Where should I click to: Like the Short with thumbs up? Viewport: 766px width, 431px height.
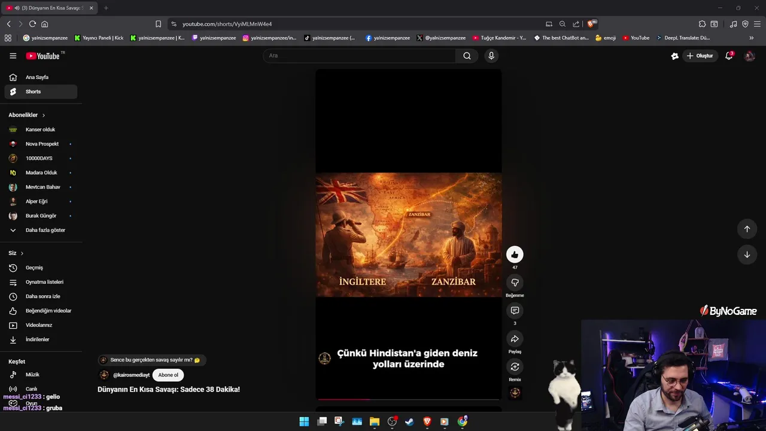(x=515, y=254)
